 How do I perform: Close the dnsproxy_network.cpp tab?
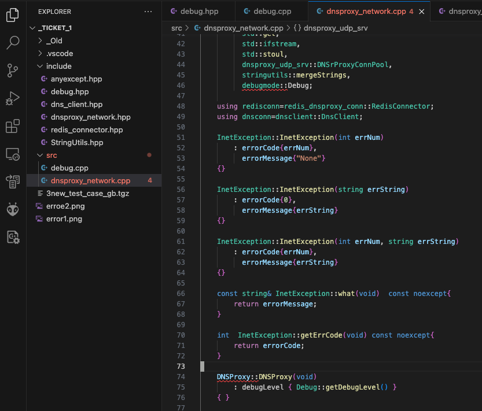coord(421,10)
